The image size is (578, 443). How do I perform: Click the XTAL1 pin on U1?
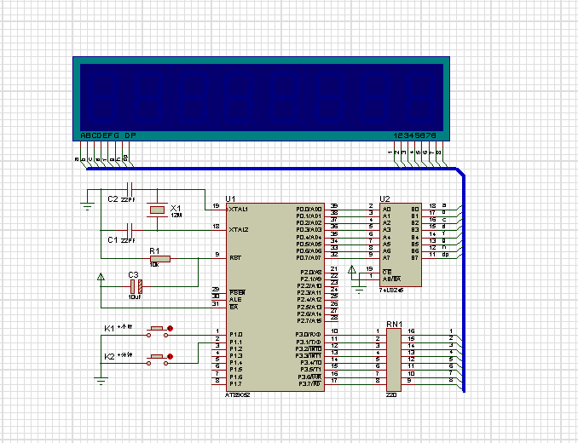pyautogui.click(x=217, y=209)
